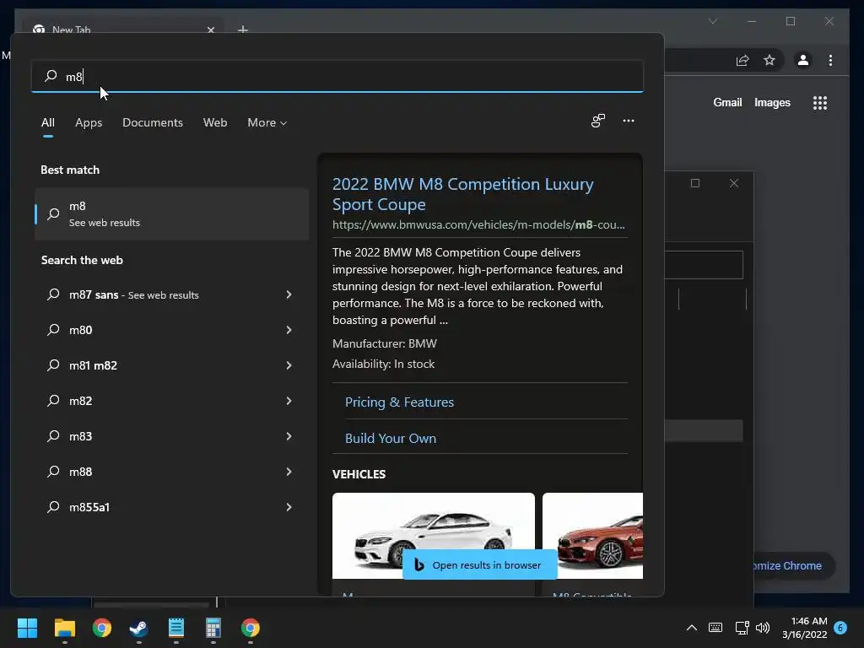The image size is (864, 648).
Task: Open the Chrome three-dot menu
Action: (x=830, y=60)
